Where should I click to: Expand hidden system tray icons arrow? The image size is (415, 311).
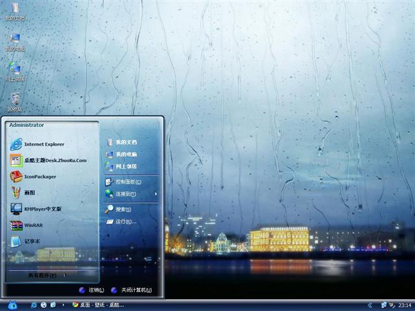pyautogui.click(x=370, y=305)
